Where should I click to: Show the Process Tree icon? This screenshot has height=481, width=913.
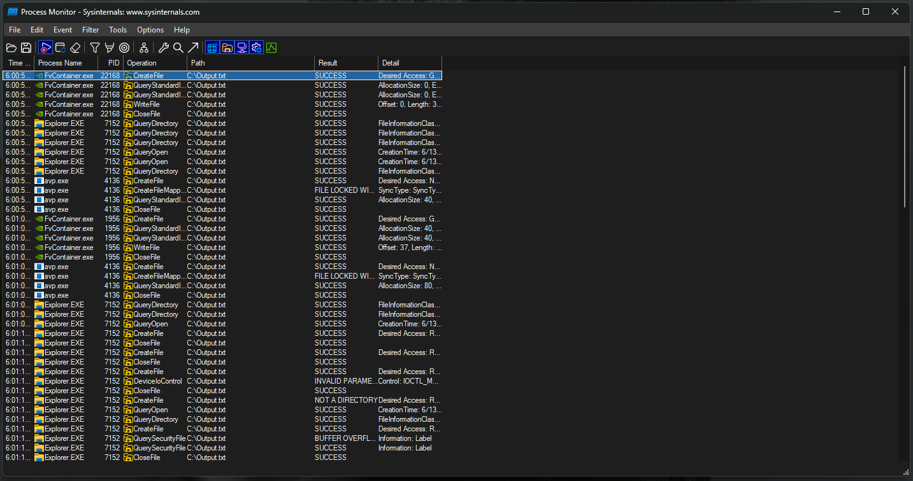click(144, 48)
